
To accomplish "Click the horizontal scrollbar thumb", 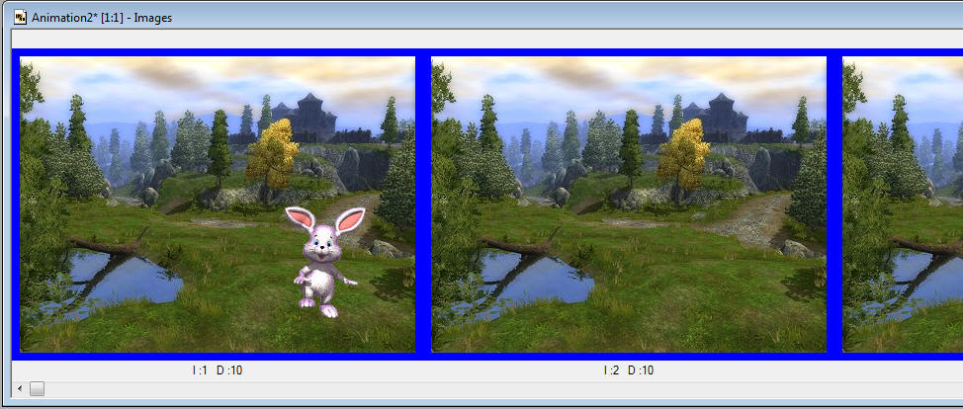I will [37, 388].
